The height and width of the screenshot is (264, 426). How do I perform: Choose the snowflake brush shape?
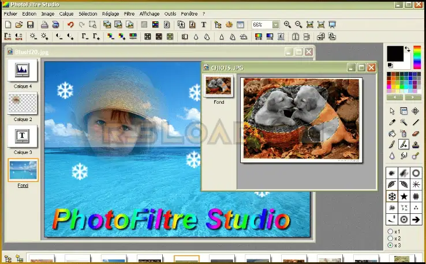392,197
